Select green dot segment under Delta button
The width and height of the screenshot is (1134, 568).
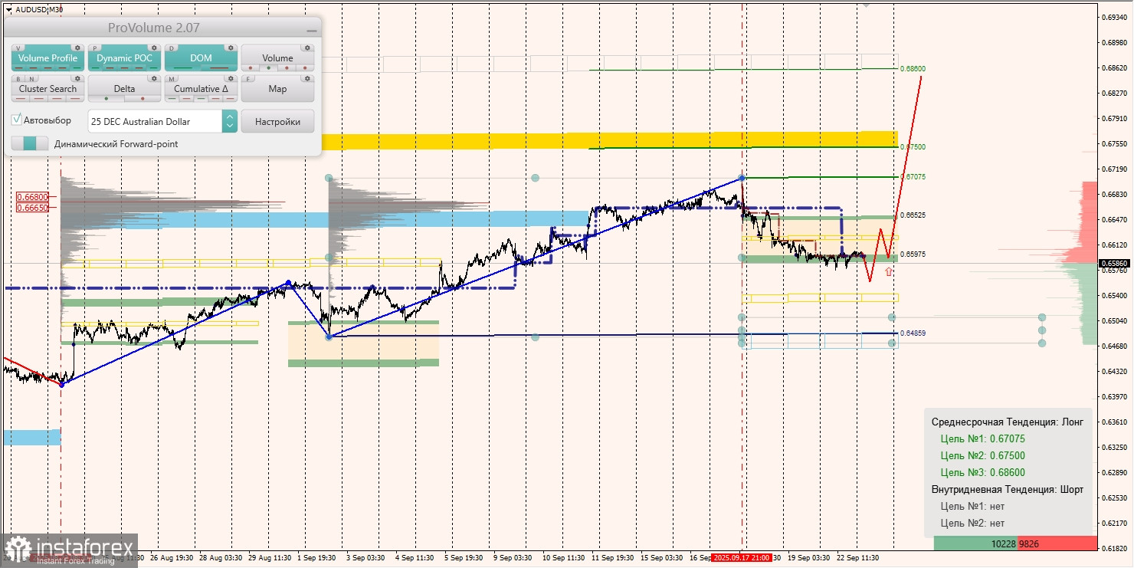pyautogui.click(x=106, y=98)
